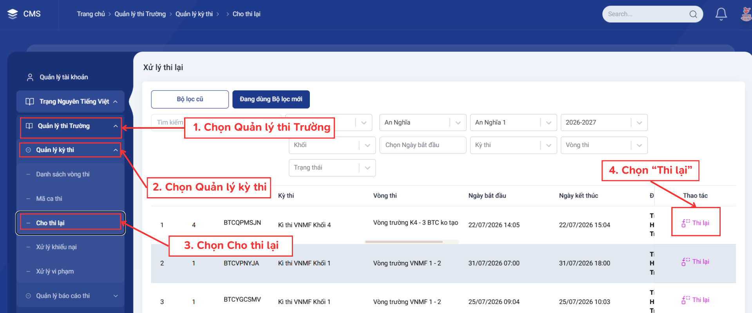Click the Ngày bắt đầu column header
This screenshot has width=752, height=313.
click(x=487, y=196)
